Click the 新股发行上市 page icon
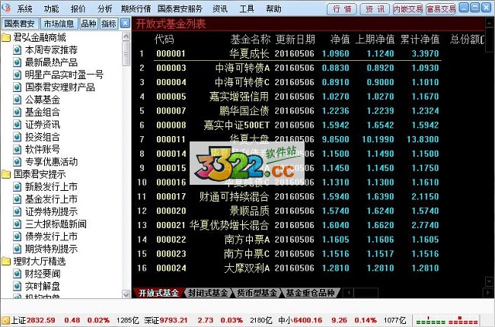 point(18,186)
